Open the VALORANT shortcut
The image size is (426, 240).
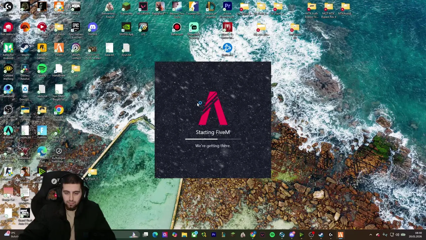[143, 9]
